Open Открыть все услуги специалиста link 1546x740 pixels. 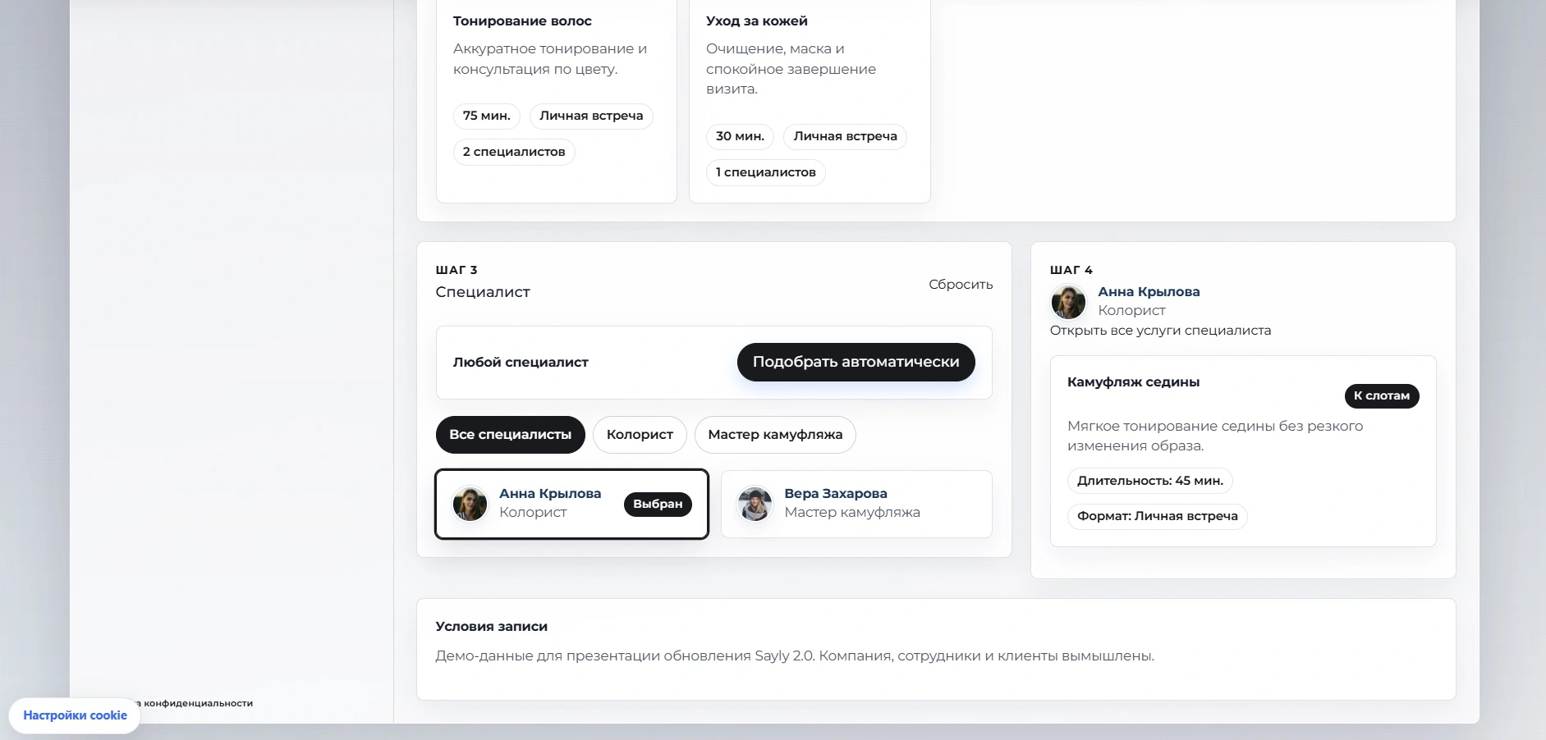click(1160, 330)
